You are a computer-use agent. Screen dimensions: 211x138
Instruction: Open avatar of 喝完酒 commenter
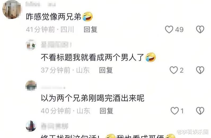pyautogui.click(x=31, y=85)
